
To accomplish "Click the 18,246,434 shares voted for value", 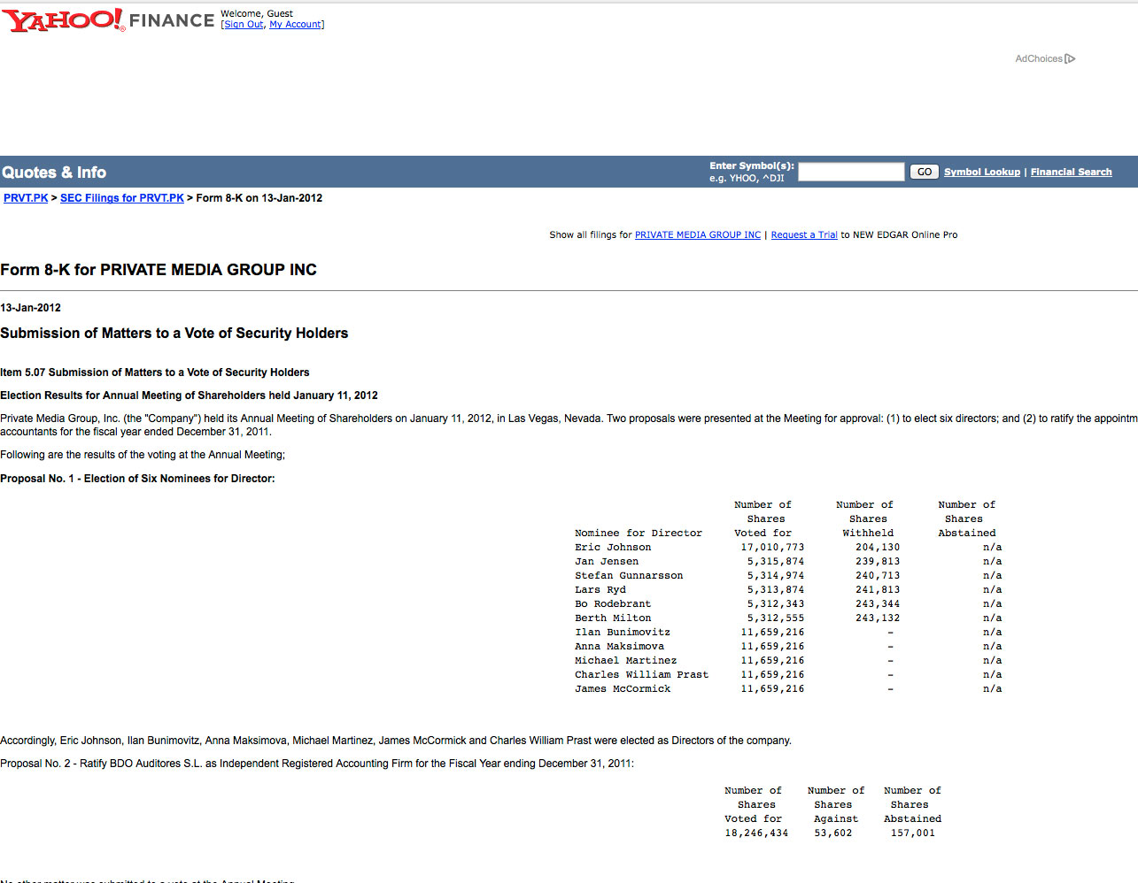I will pos(755,833).
